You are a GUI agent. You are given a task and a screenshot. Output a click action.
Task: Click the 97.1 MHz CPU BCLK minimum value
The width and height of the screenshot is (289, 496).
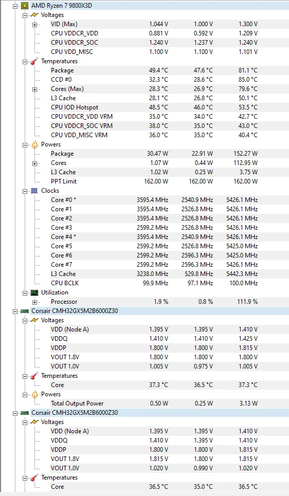click(x=200, y=283)
